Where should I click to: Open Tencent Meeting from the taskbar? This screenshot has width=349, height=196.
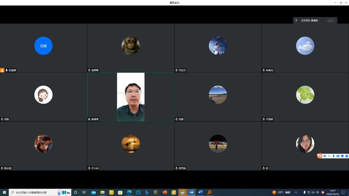192,192
